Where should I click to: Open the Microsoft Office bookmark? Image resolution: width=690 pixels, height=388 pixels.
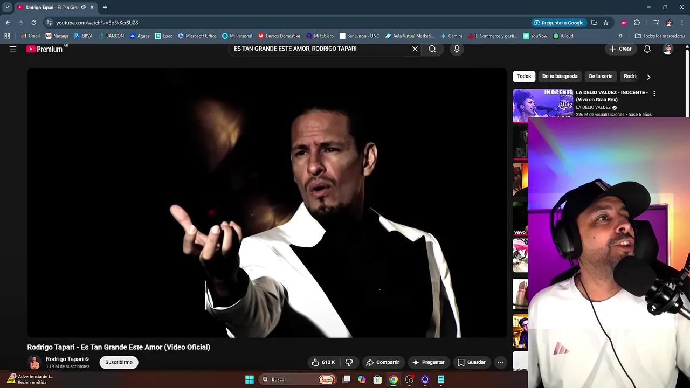tap(197, 36)
